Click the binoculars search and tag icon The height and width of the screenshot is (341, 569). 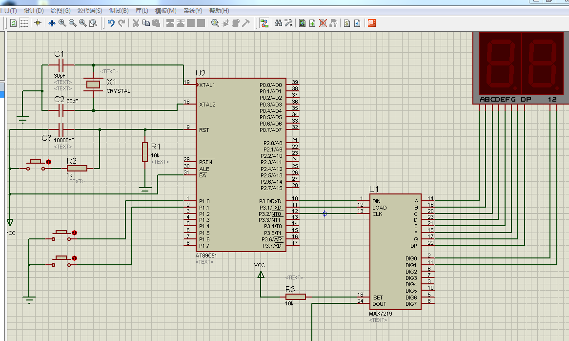278,23
